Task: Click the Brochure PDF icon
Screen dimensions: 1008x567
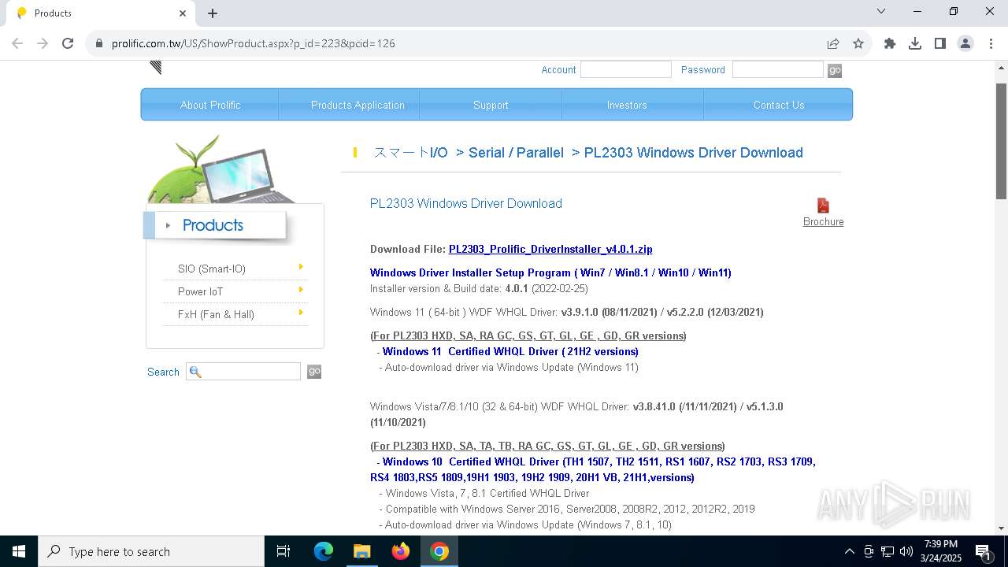Action: [x=823, y=206]
